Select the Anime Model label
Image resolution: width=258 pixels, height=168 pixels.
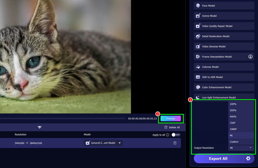coord(209,16)
